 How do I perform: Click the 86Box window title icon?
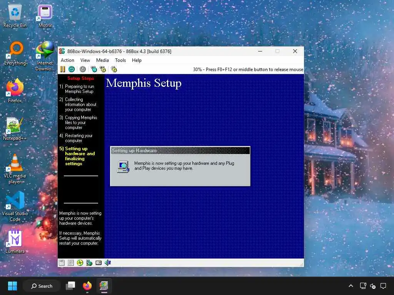[62, 51]
